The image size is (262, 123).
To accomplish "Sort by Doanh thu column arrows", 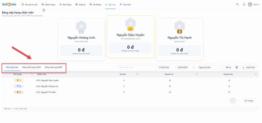I will coord(256,74).
